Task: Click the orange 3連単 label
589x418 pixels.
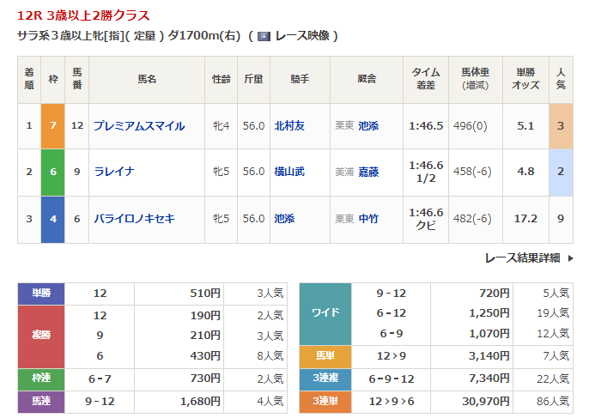Action: click(325, 401)
